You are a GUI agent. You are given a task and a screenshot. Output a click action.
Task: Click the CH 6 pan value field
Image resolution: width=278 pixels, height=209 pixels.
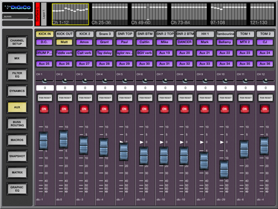pos(145,88)
